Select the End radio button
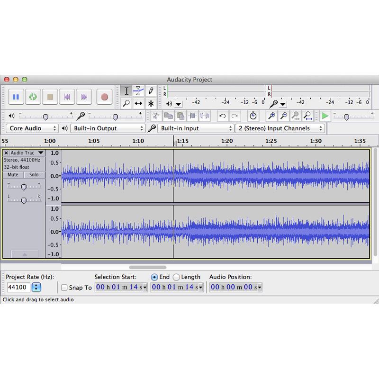Viewport: 379px width, 379px height. (x=154, y=277)
